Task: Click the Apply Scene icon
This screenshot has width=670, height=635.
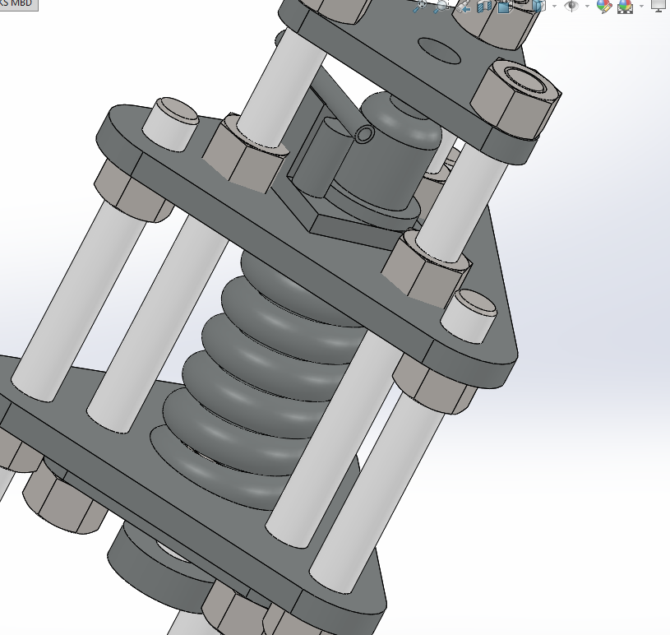Action: coord(625,6)
